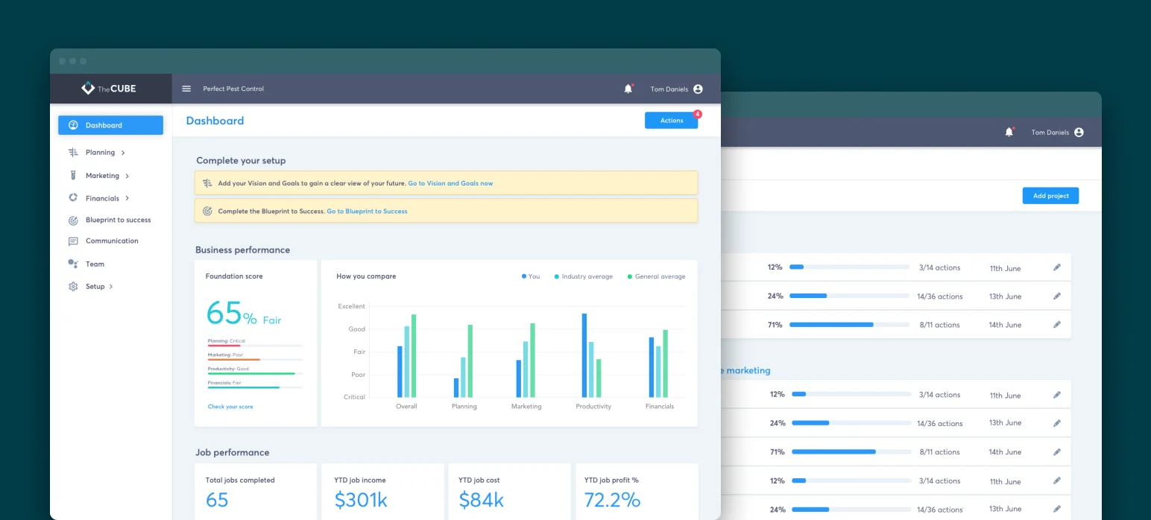Click the Planning: Critical progress bar
1151x520 pixels.
coord(255,346)
